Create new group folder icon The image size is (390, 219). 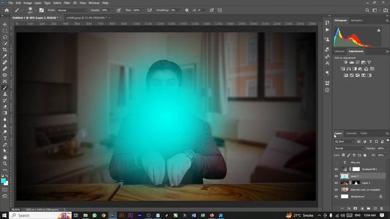click(368, 209)
